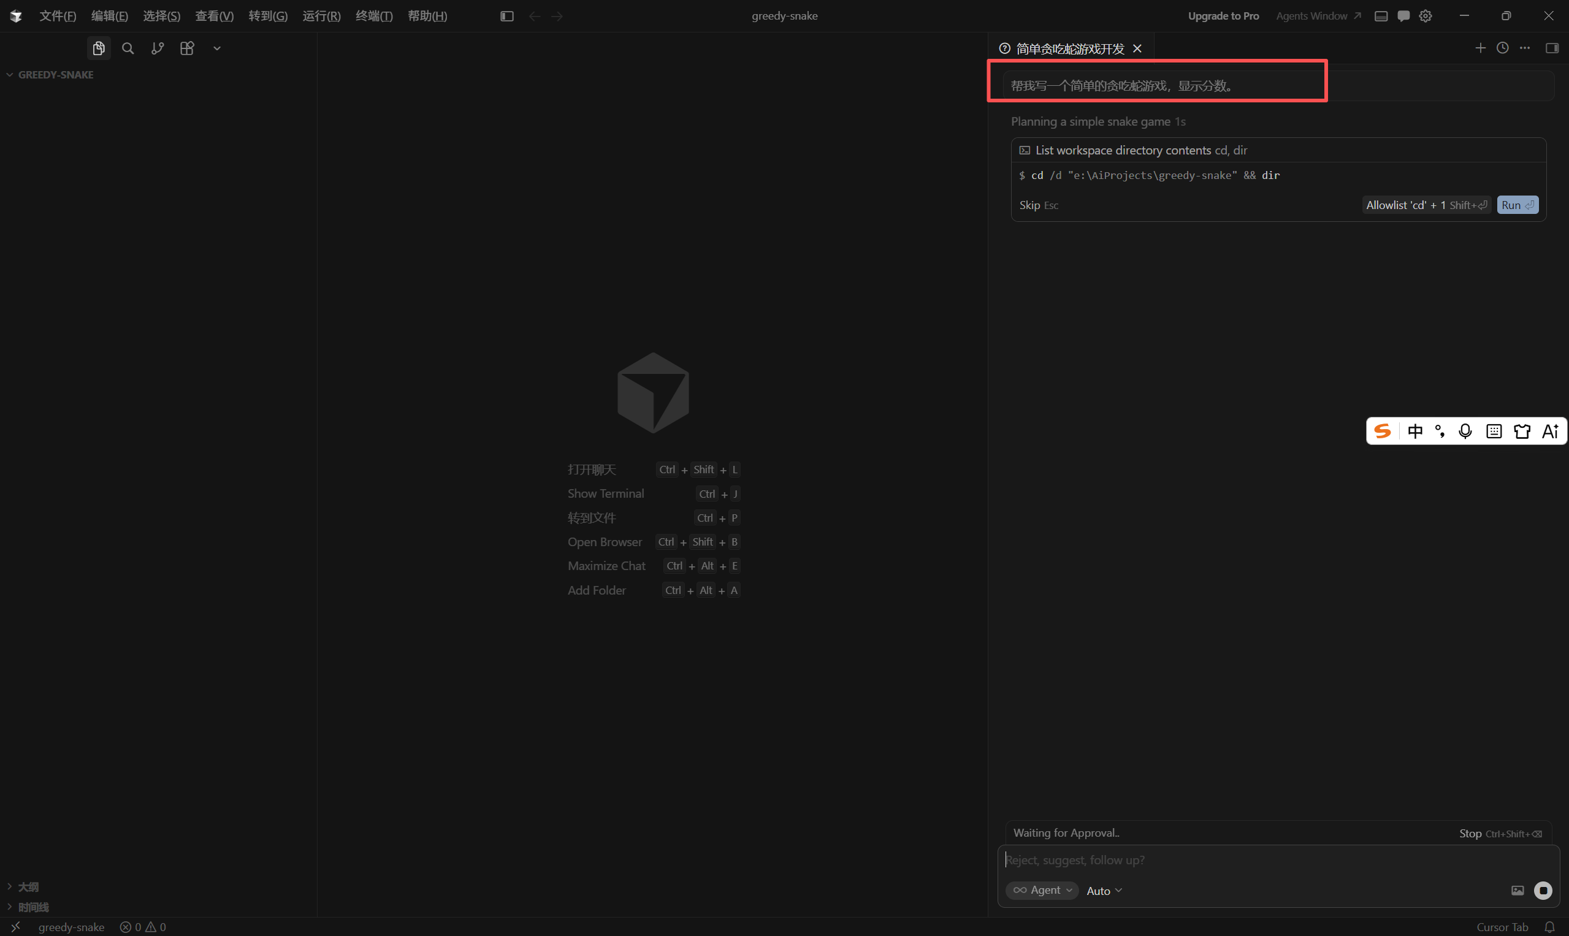1569x936 pixels.
Task: Click Upgrade to Pro link
Action: [1223, 16]
